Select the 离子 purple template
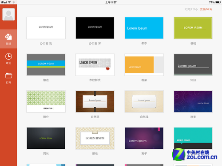222x166 pixels. tap(144, 138)
